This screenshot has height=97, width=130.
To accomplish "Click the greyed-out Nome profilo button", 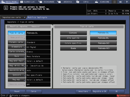I will pyautogui.click(x=17, y=37).
